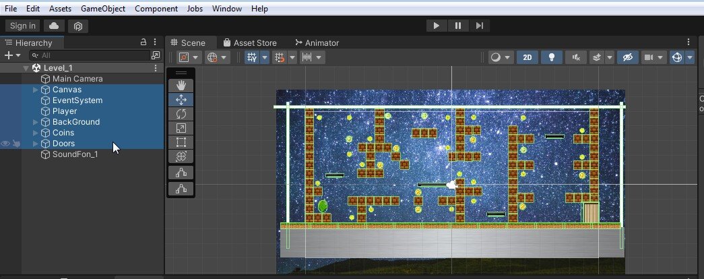Select the Rect tool
Screen dimensions: 704x279
181,142
